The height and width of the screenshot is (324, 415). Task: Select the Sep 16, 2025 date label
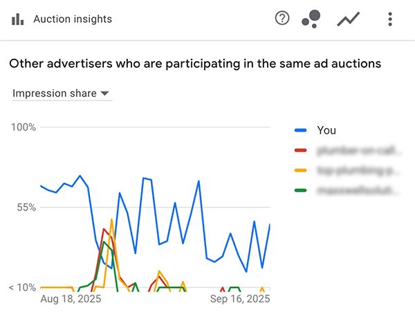[x=239, y=299]
